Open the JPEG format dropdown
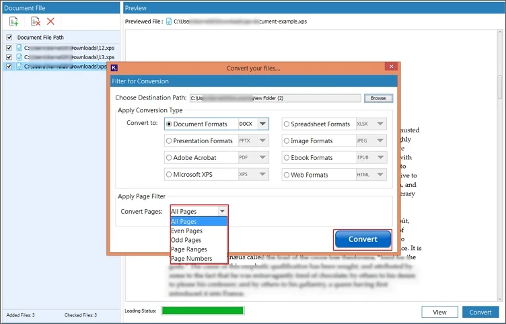Image resolution: width=506 pixels, height=324 pixels. point(380,140)
